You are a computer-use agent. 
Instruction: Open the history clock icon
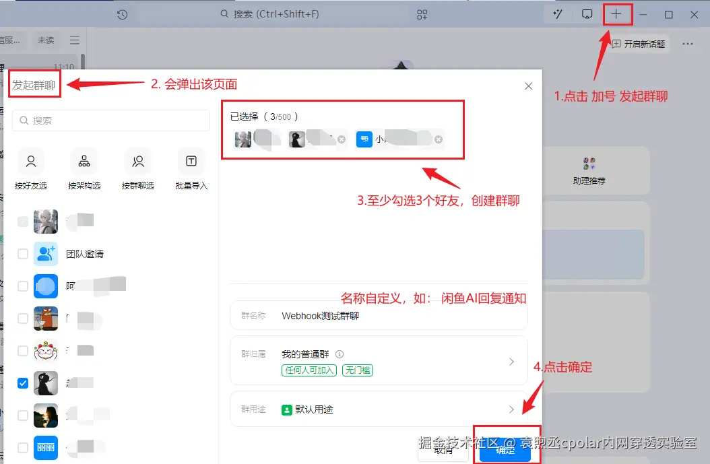(122, 15)
